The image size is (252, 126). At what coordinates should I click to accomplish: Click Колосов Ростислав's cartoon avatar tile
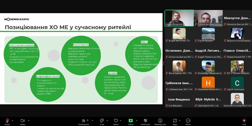pyautogui.click(x=237, y=99)
